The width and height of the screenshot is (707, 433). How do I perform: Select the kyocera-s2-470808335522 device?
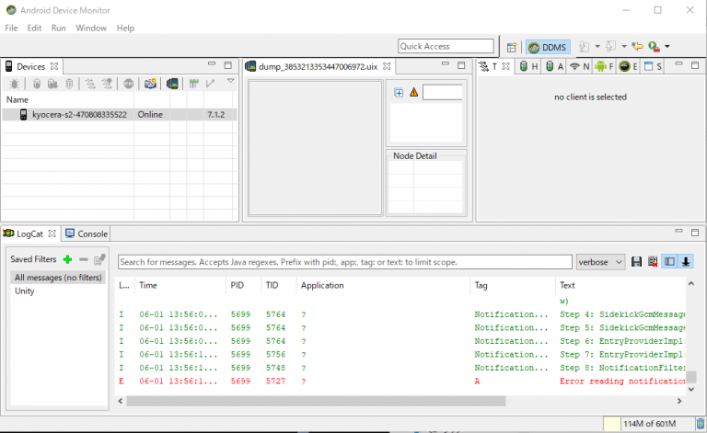click(78, 115)
